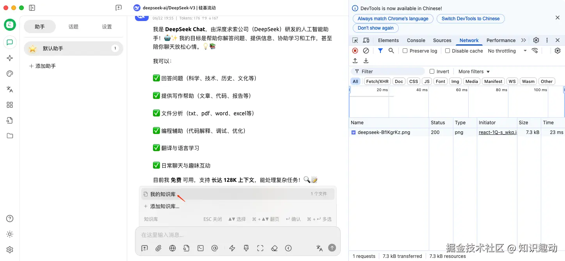The image size is (565, 261).
Task: Click the lightning quick phrases icon
Action: coord(232,248)
